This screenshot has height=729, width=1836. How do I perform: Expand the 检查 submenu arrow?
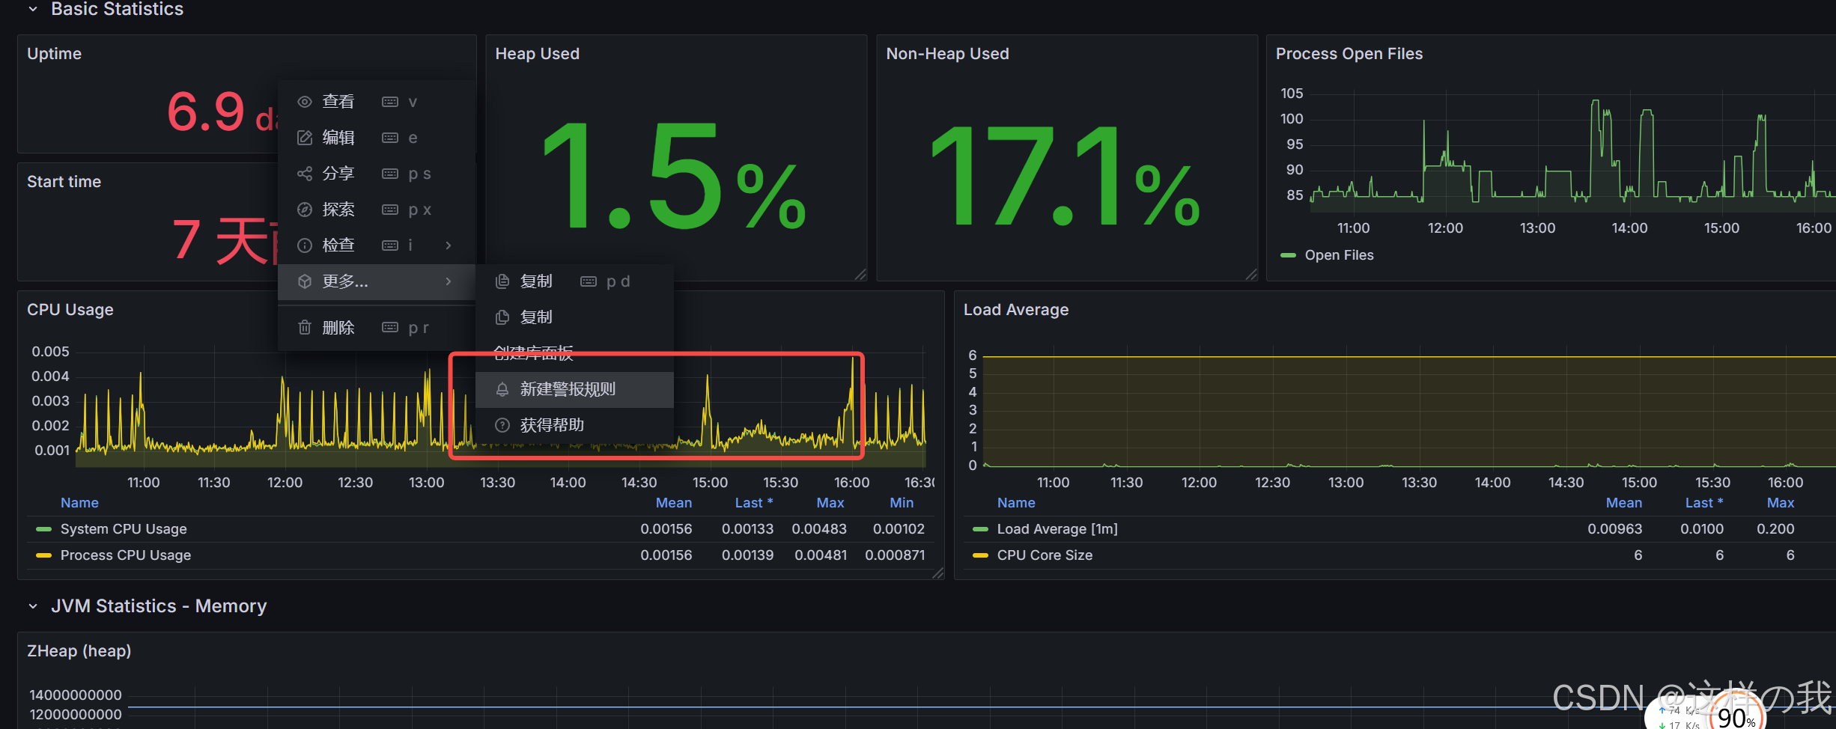(448, 245)
